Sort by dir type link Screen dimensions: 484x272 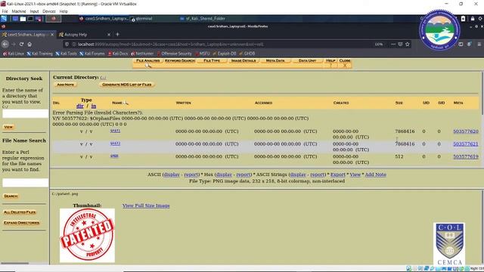tap(80, 106)
